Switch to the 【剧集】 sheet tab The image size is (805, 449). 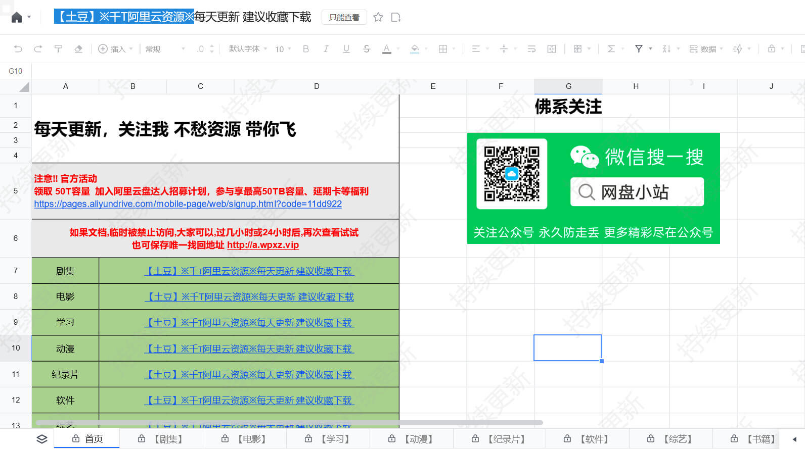161,439
